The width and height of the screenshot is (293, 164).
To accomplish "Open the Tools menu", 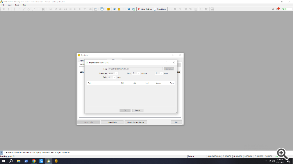I will coord(17,5).
